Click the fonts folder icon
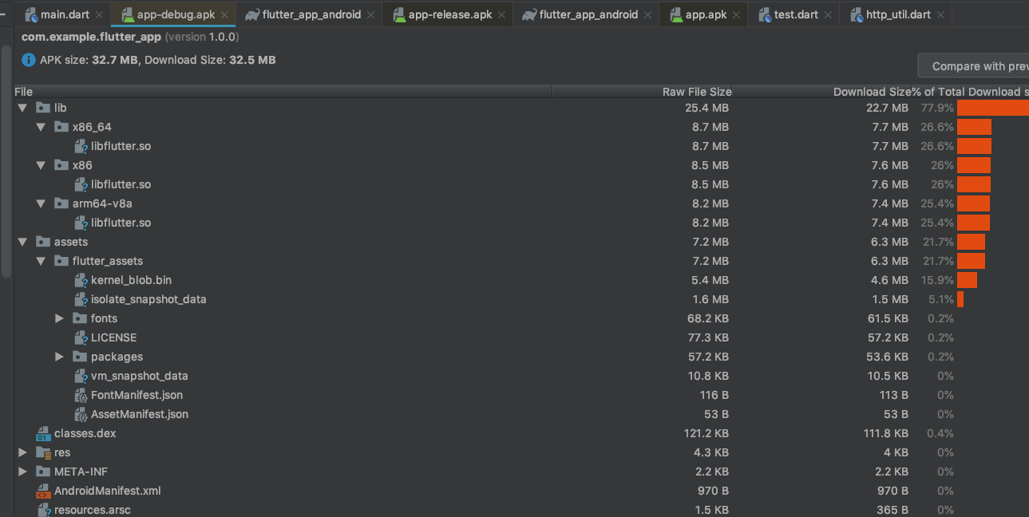The image size is (1029, 517). [x=80, y=318]
